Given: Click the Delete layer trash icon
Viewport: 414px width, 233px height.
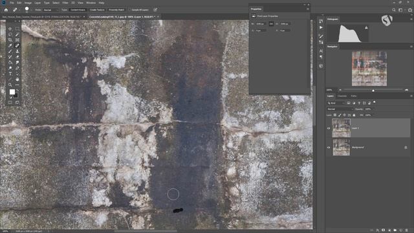Looking at the screenshot, I should coord(407,230).
